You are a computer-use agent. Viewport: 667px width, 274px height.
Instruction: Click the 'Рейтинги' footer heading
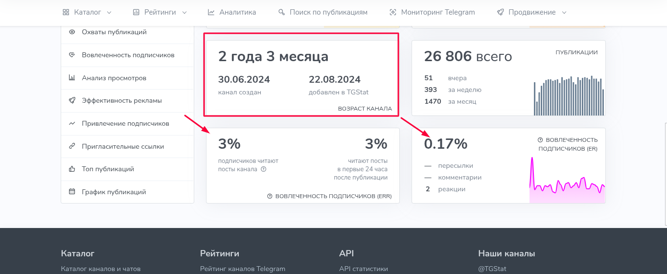click(220, 253)
